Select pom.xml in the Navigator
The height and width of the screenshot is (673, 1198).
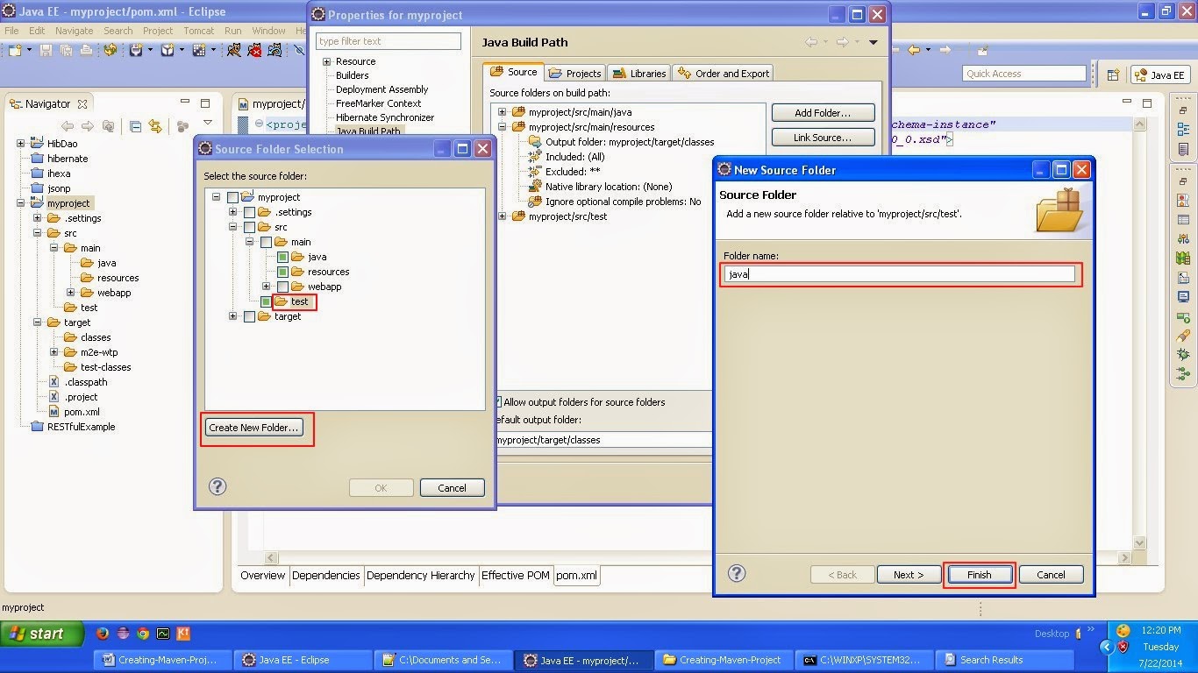(82, 412)
